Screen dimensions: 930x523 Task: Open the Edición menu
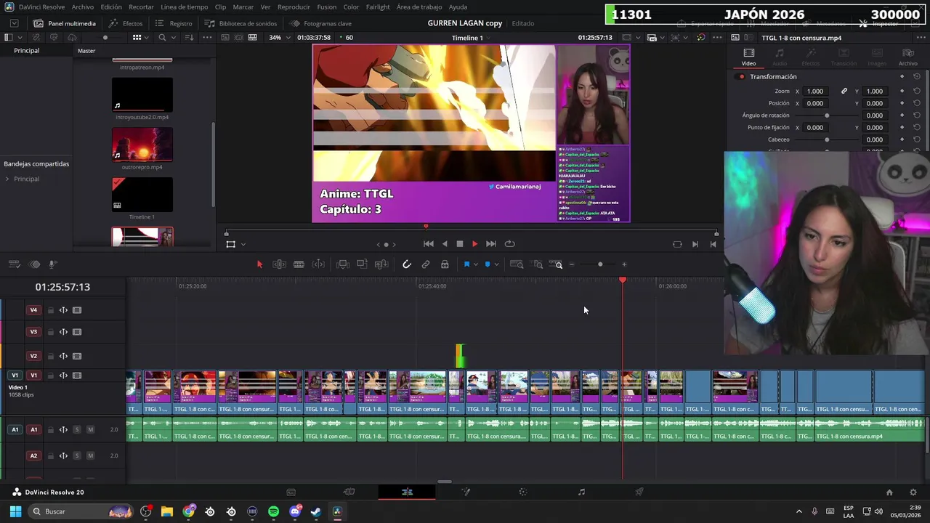click(111, 7)
